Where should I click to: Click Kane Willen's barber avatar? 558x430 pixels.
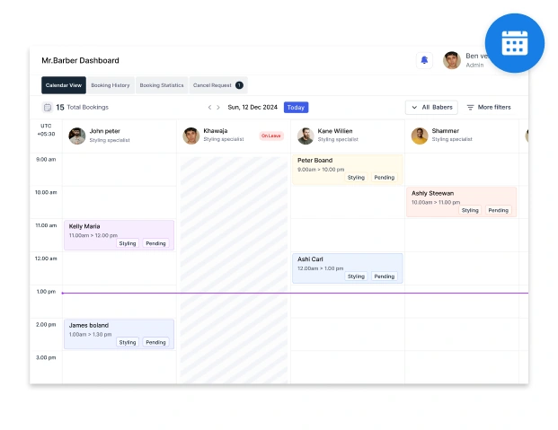click(306, 136)
